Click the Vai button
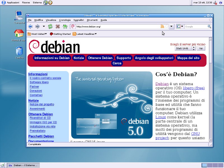 [x=201, y=48]
